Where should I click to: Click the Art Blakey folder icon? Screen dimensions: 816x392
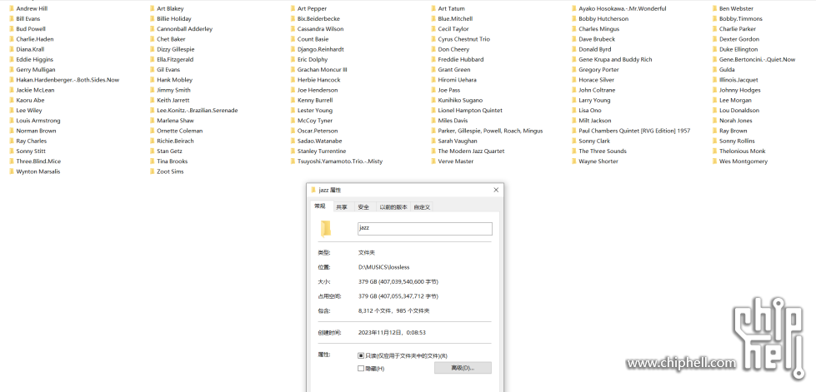coord(152,8)
